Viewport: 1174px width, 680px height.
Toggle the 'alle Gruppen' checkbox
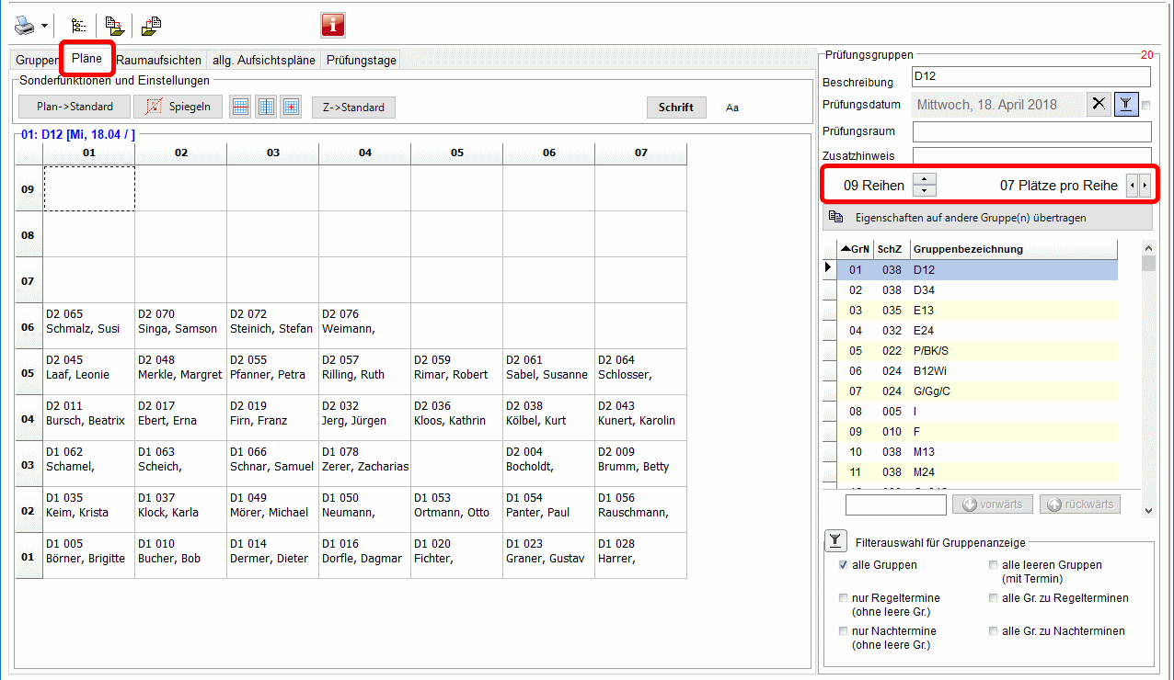pyautogui.click(x=843, y=565)
